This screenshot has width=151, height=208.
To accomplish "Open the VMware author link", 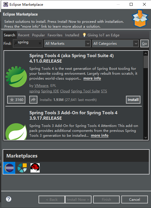I will click(x=41, y=86).
